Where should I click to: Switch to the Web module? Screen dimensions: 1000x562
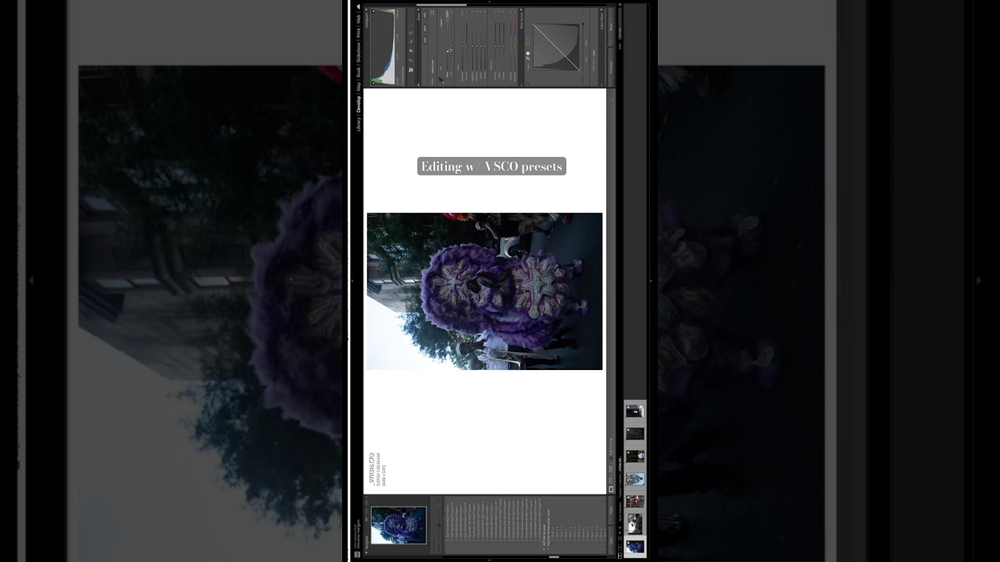(359, 19)
